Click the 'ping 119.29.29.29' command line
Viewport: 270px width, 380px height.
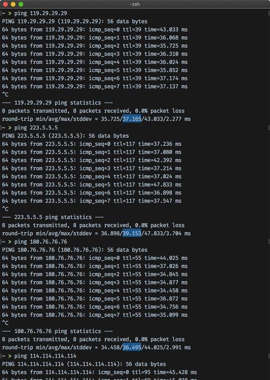pos(40,13)
